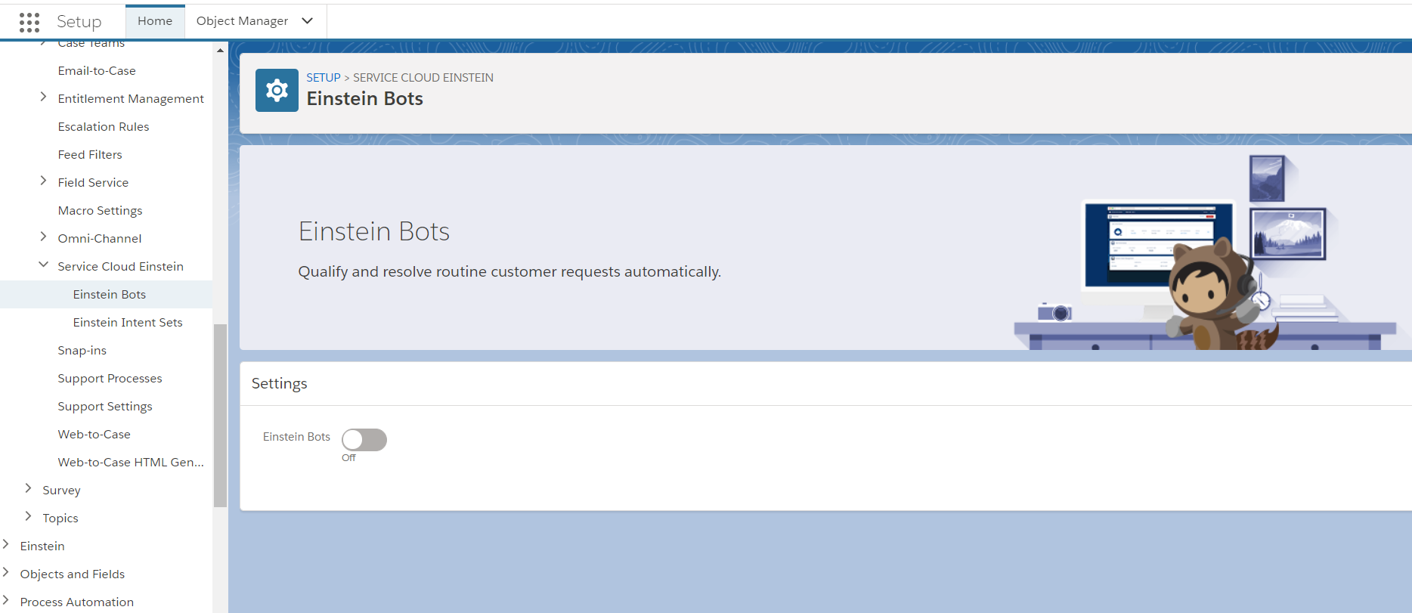
Task: Open Support Settings in sidebar
Action: 105,406
